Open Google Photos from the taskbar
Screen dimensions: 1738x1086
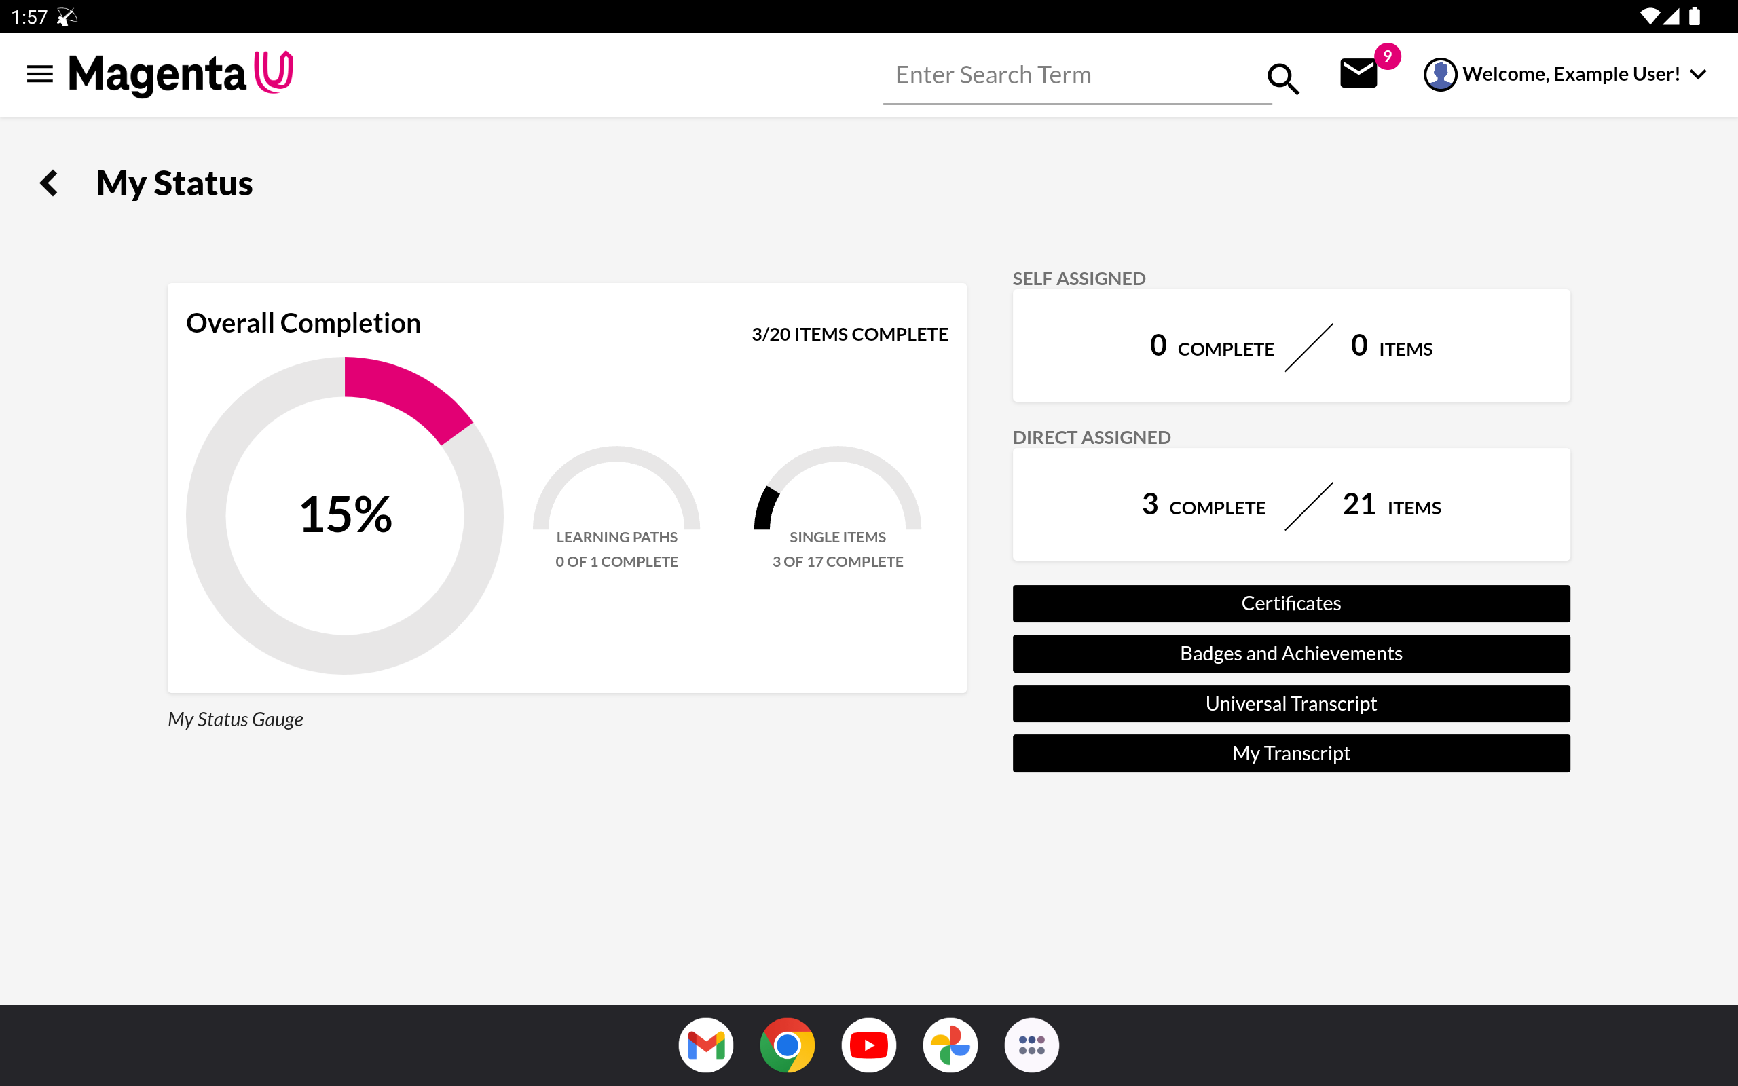pos(950,1045)
